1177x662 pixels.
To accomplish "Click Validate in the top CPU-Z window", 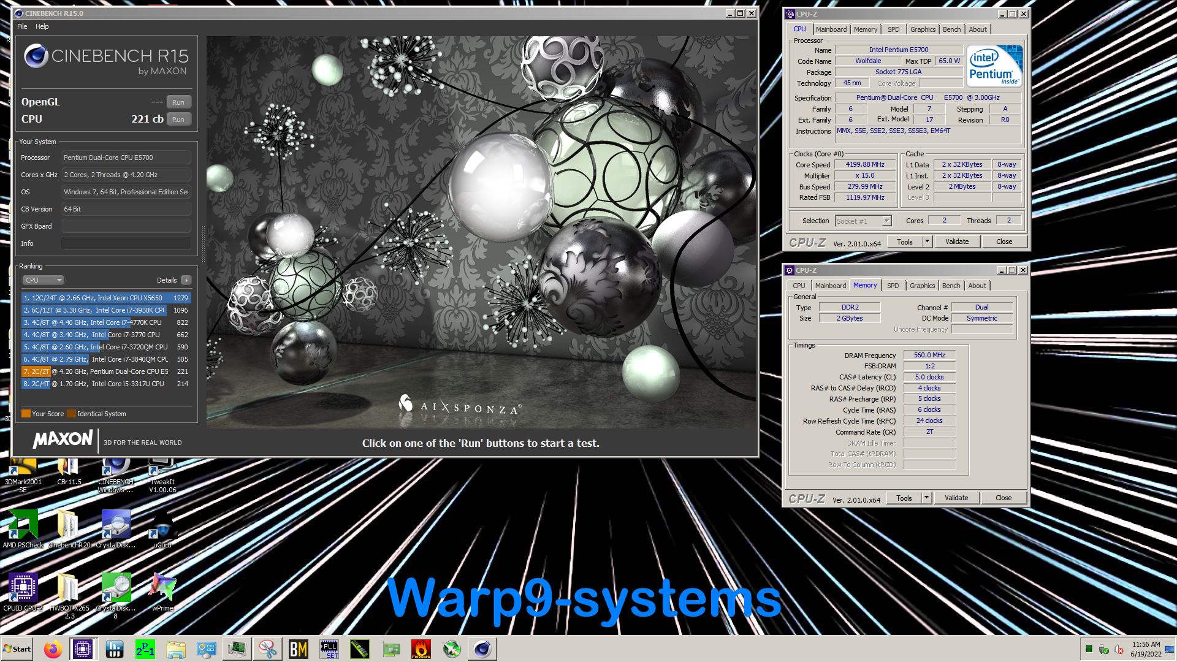I will pyautogui.click(x=957, y=242).
